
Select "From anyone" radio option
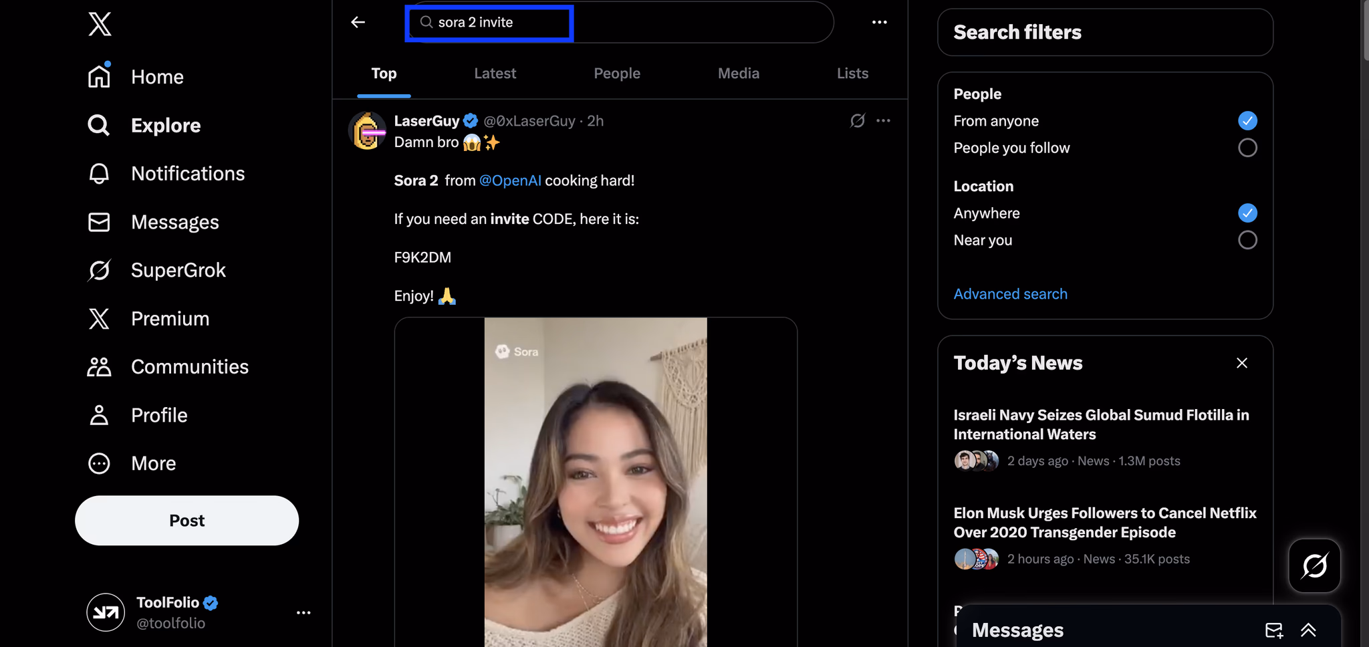click(x=1247, y=121)
